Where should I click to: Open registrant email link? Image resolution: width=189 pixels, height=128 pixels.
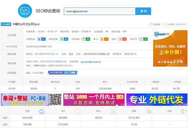pos(91,62)
